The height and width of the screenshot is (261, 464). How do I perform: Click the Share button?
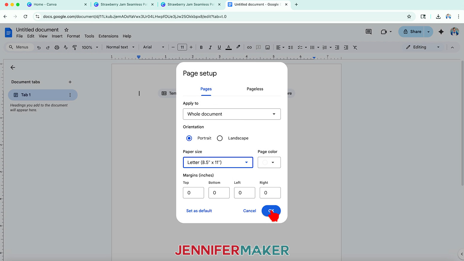[x=412, y=31]
